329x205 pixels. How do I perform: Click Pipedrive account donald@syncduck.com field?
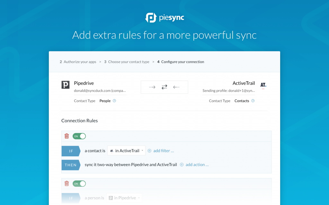[100, 91]
